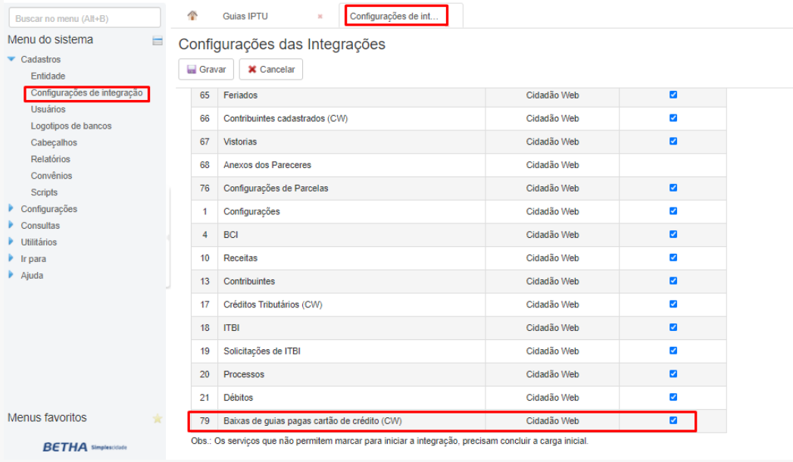The height and width of the screenshot is (462, 793).
Task: Toggle the Vistorias integration checkbox
Action: (x=673, y=141)
